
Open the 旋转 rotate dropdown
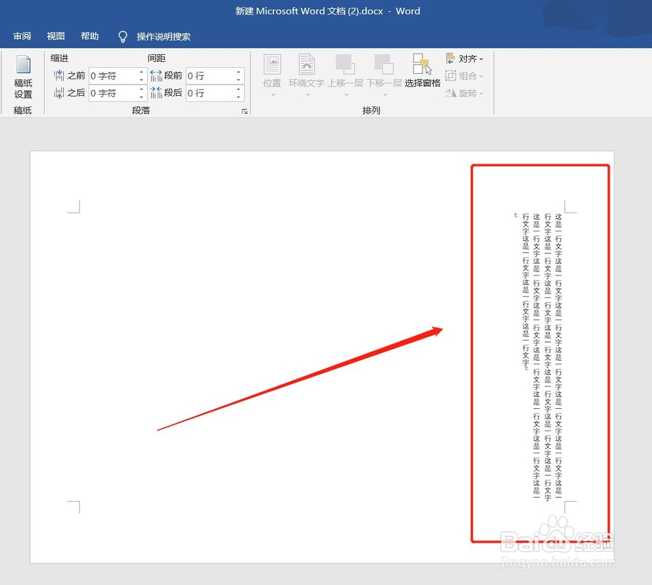click(x=464, y=93)
